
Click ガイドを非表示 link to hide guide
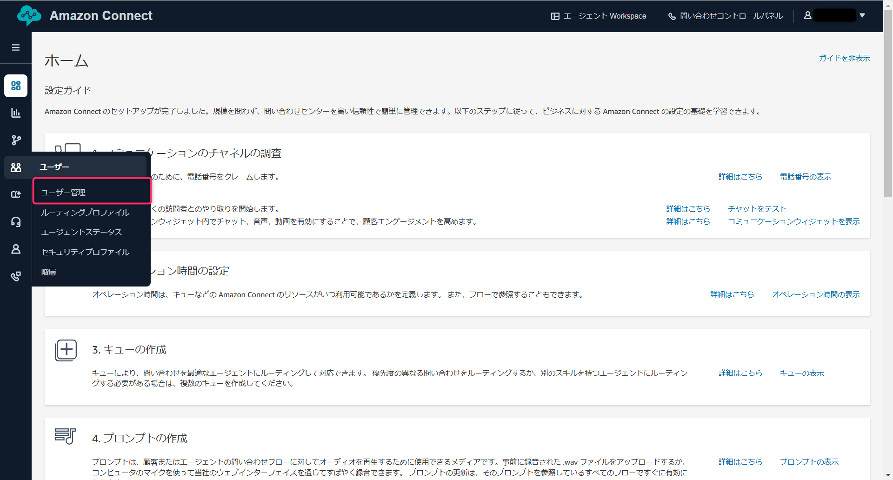pos(844,58)
